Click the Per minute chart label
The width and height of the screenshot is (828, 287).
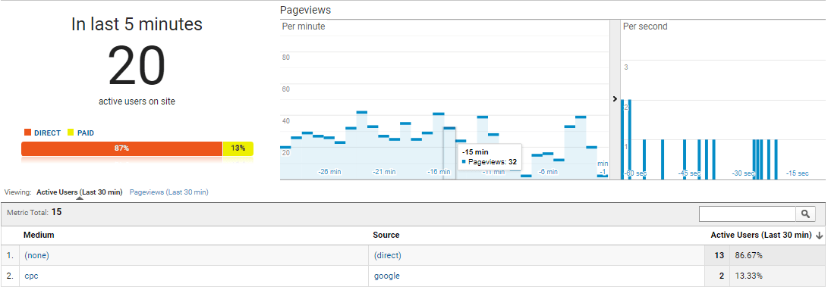pyautogui.click(x=304, y=27)
